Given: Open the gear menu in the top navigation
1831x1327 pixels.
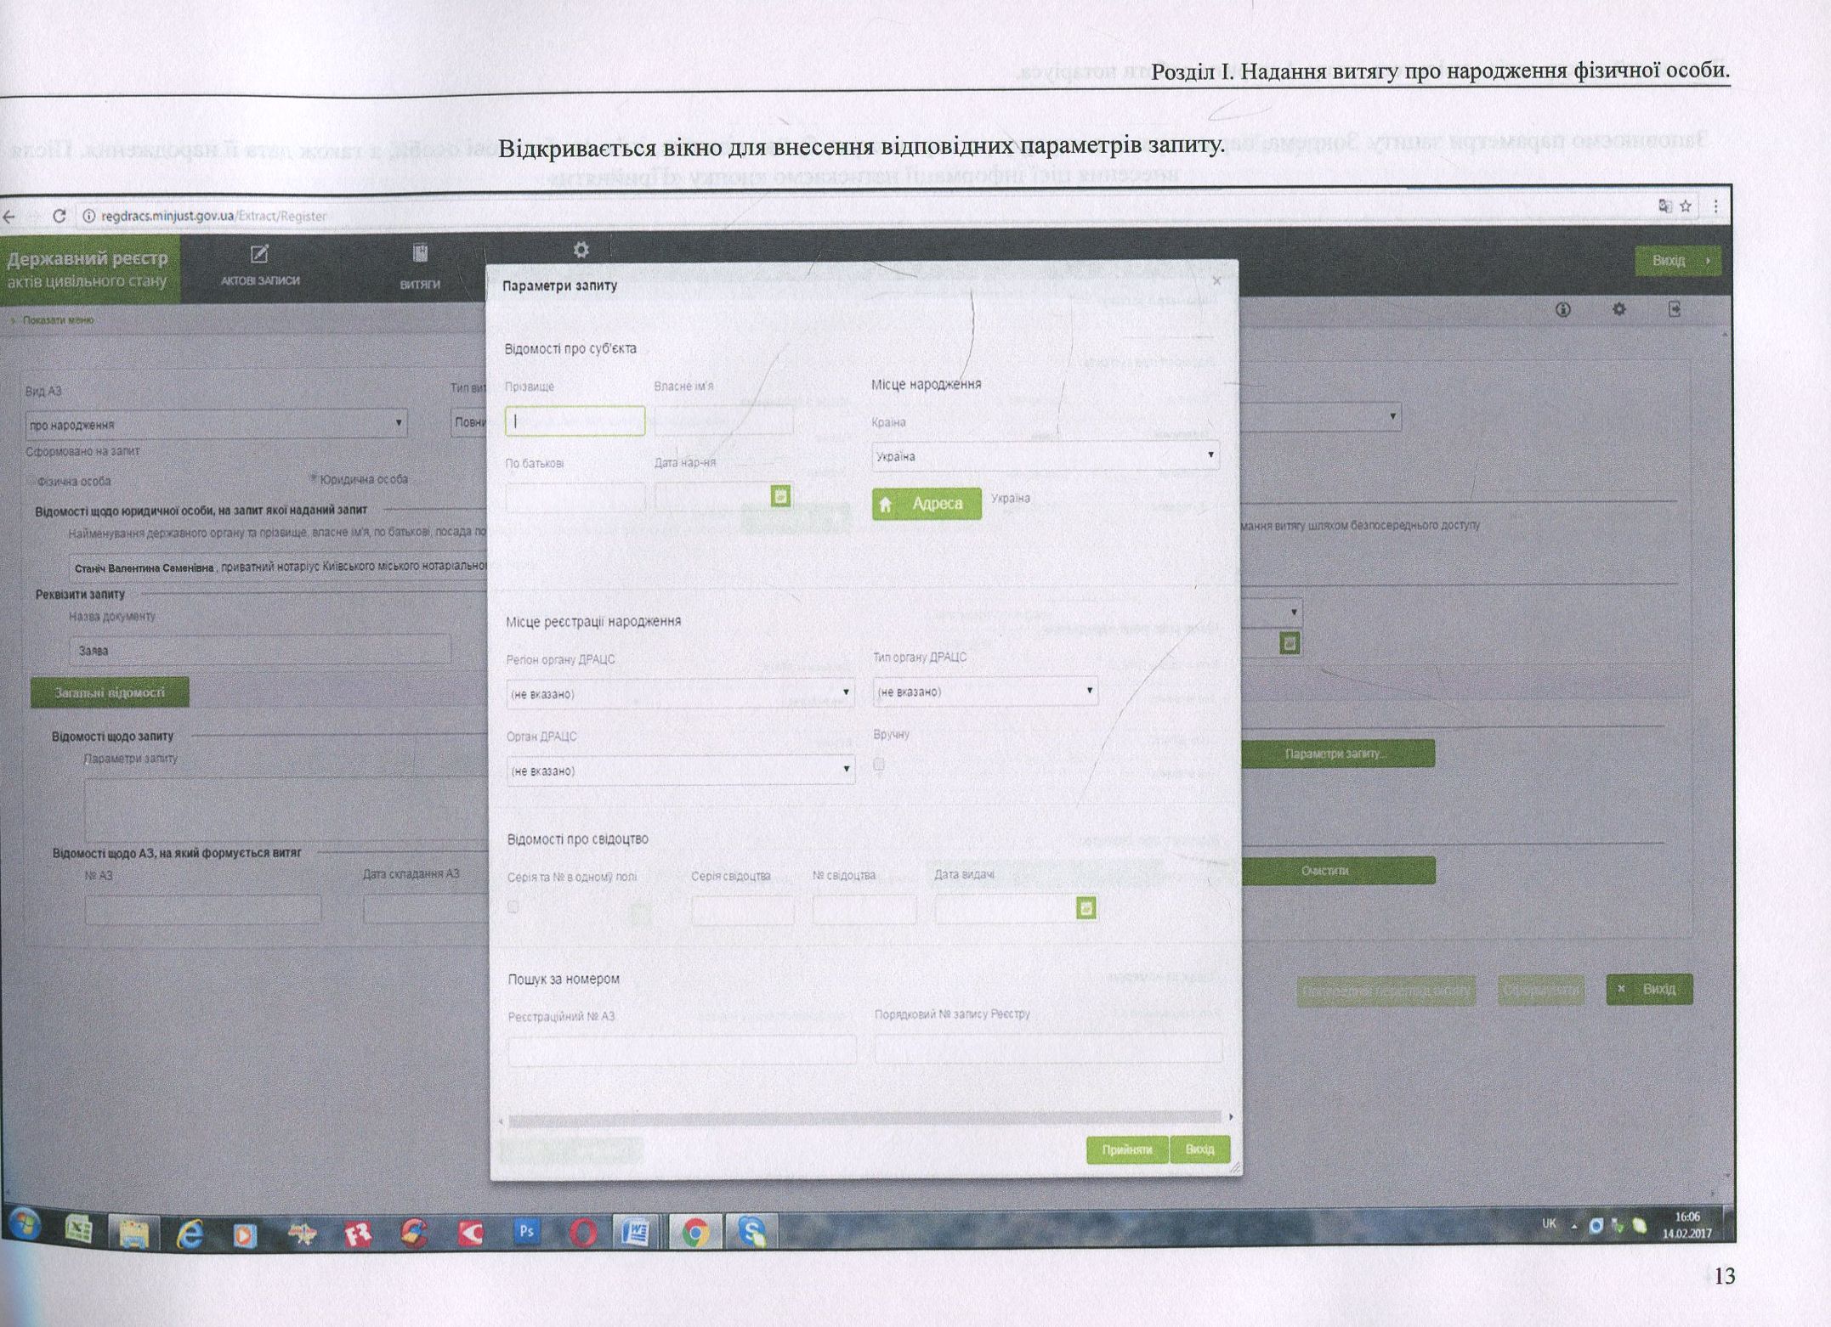Looking at the screenshot, I should [x=581, y=250].
